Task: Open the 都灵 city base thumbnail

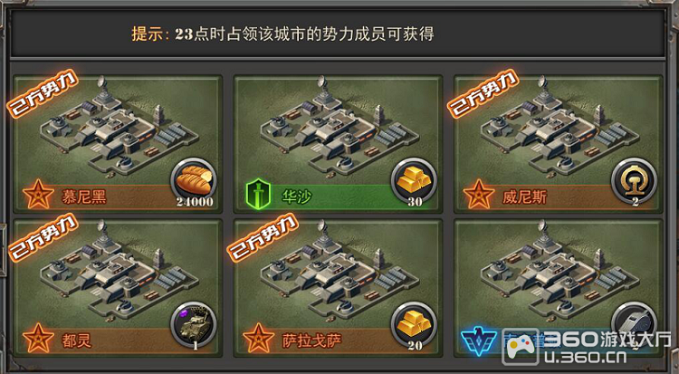Action: click(119, 273)
